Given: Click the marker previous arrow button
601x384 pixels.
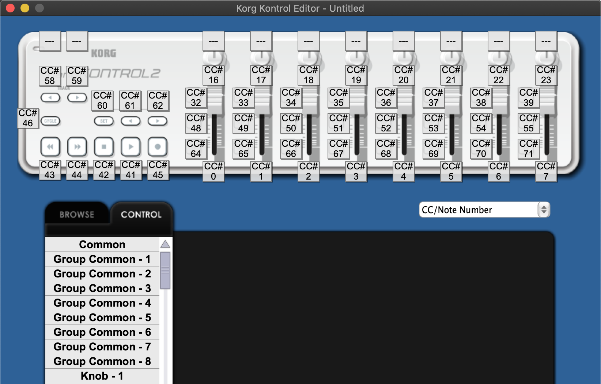Looking at the screenshot, I should coord(131,121).
